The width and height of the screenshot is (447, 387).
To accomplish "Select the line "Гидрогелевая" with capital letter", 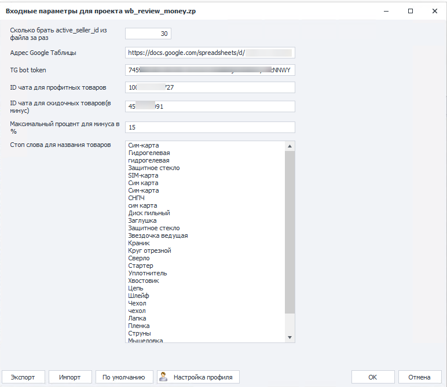I will [149, 153].
